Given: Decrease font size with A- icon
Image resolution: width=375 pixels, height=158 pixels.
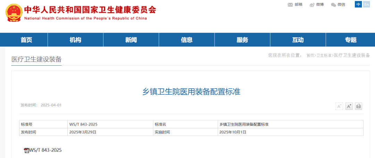Looking at the screenshot, I should 339,106.
